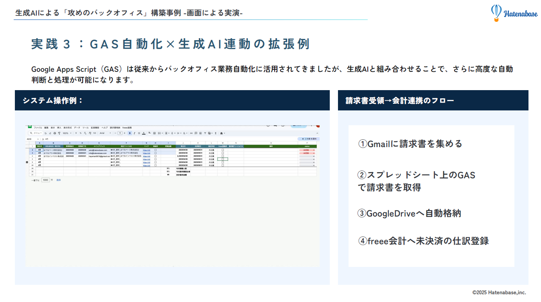
Task: Click the Redo arrow in the toolbar
Action: (50, 133)
